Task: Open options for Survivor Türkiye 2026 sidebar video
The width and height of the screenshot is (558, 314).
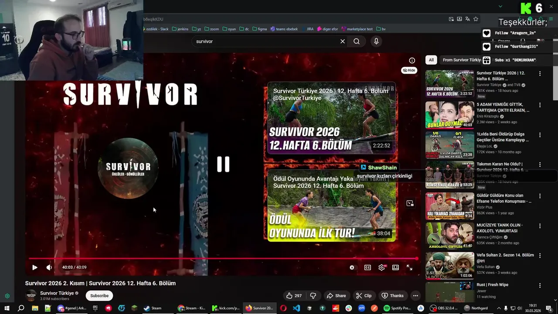Action: [x=540, y=74]
